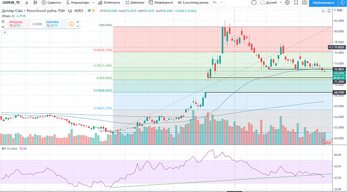Screen dimensions: 347x192
Task: Click the Сравнить compare symbol button
Action: (51, 3)
